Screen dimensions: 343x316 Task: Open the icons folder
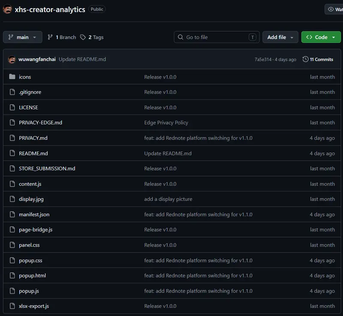pos(25,77)
